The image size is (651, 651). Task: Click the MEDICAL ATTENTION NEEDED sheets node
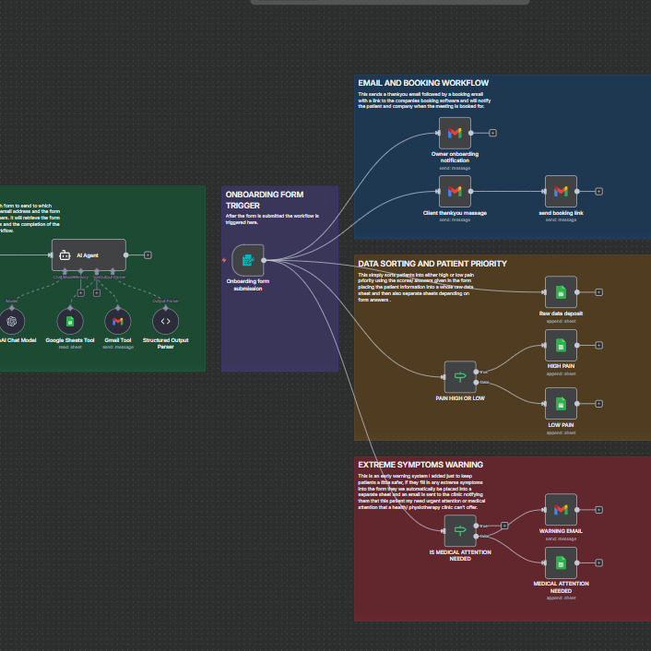point(561,562)
